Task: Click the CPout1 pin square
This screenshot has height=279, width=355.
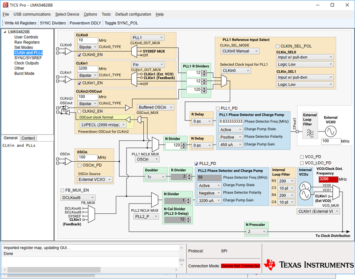Action: point(297,132)
